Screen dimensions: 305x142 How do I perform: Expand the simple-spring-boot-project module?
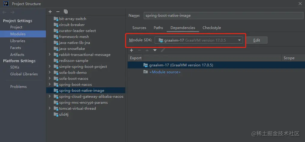pyautogui.click(x=50, y=66)
